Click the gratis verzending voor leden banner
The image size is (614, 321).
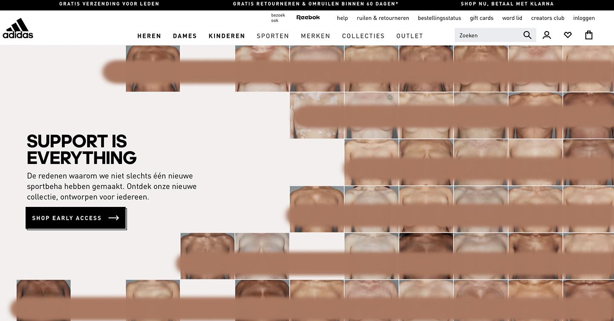click(109, 4)
